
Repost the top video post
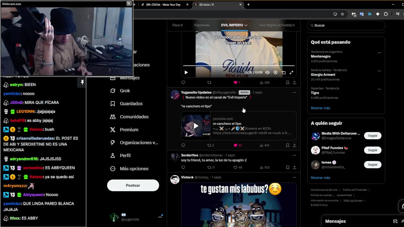[x=209, y=83]
